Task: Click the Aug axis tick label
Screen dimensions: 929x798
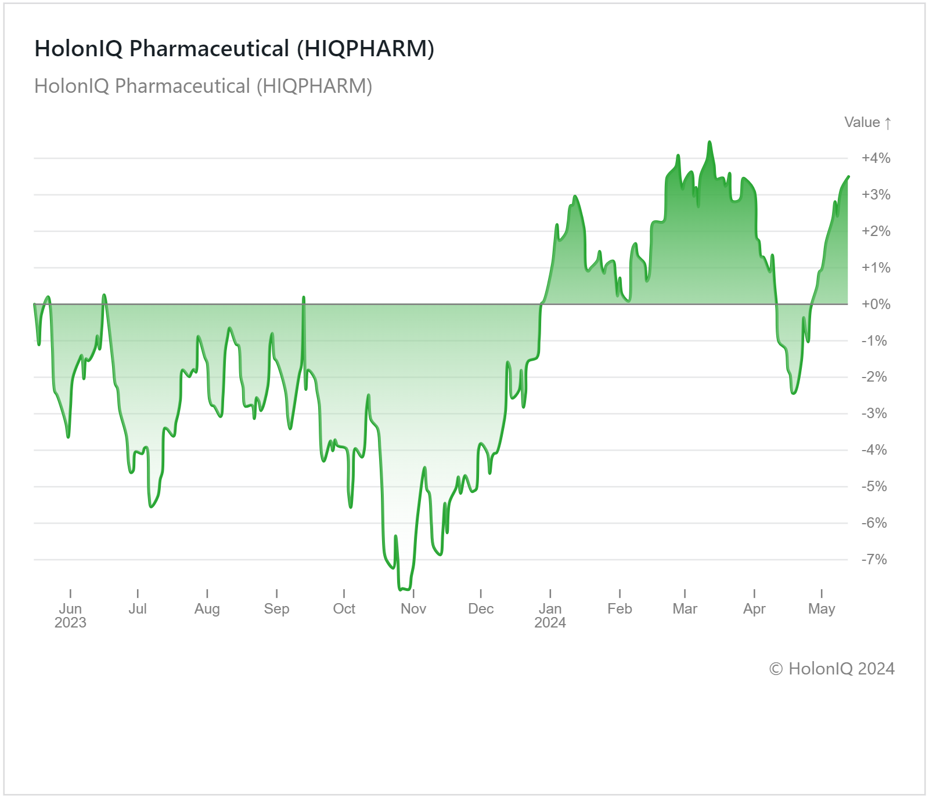Action: pos(207,609)
